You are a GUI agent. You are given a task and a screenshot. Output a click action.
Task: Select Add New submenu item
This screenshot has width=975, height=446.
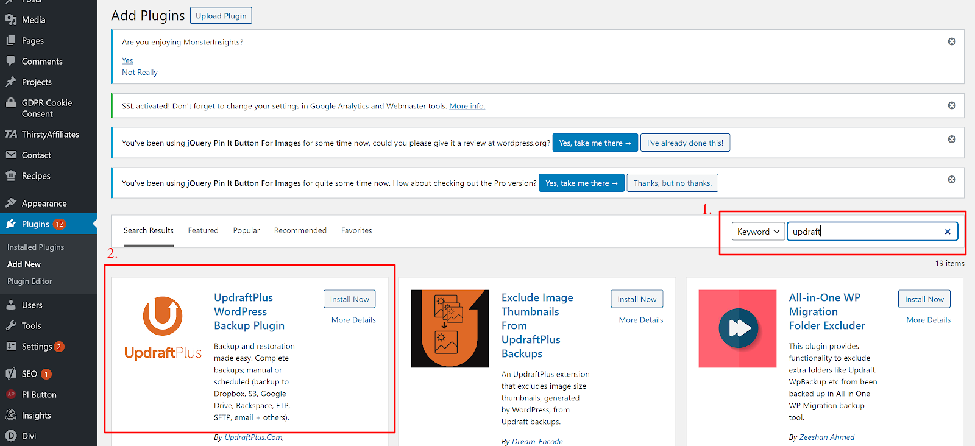[x=24, y=264]
